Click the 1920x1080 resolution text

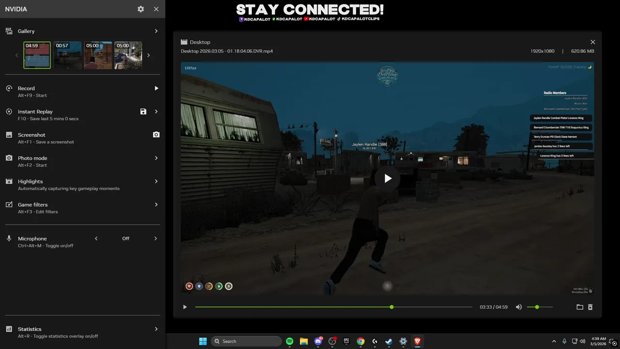click(x=542, y=51)
